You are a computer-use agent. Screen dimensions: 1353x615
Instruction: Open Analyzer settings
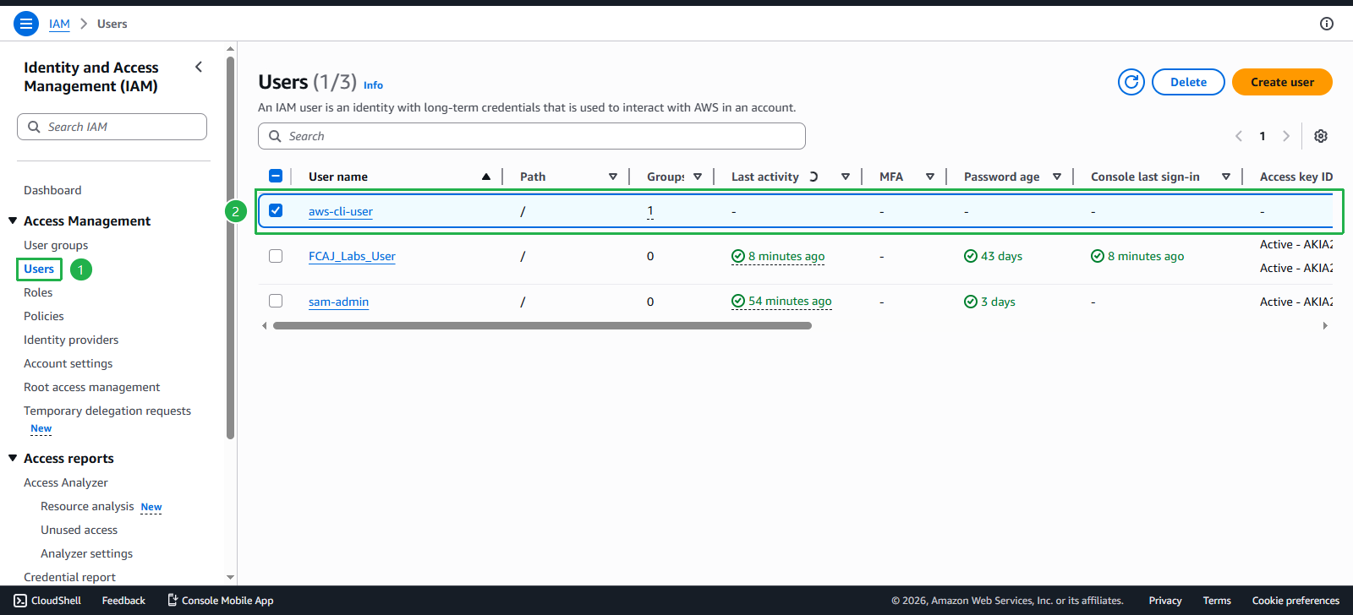point(87,553)
